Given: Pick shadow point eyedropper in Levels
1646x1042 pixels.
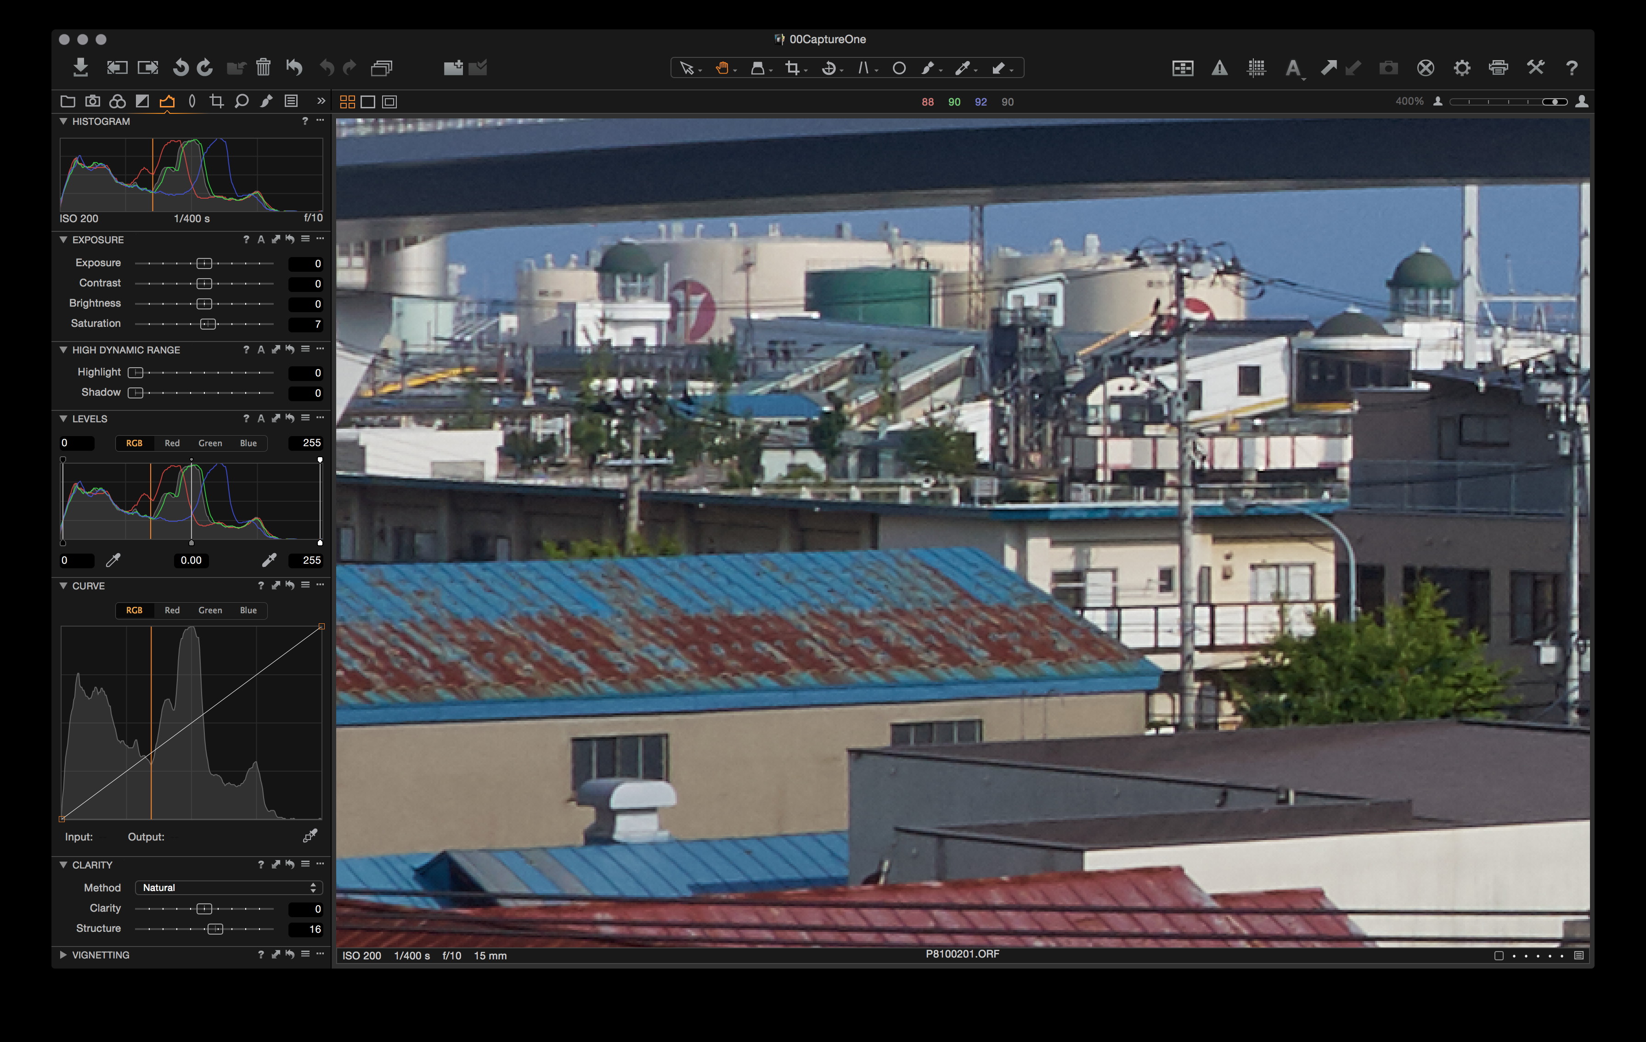Looking at the screenshot, I should (x=113, y=560).
